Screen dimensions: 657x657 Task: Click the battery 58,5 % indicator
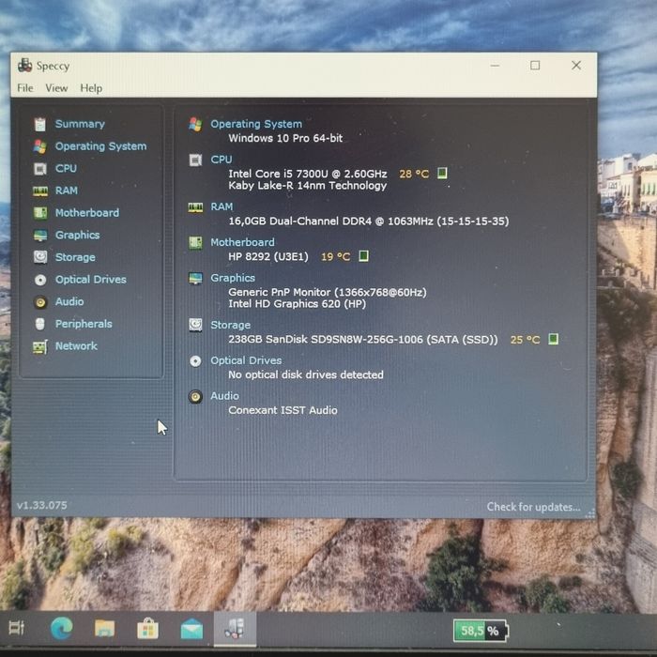[481, 631]
